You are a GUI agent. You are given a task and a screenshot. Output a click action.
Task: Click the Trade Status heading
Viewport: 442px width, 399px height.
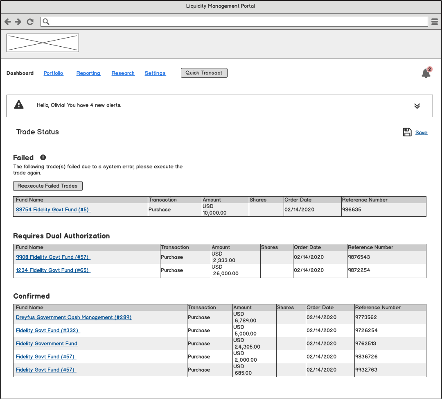click(x=38, y=132)
